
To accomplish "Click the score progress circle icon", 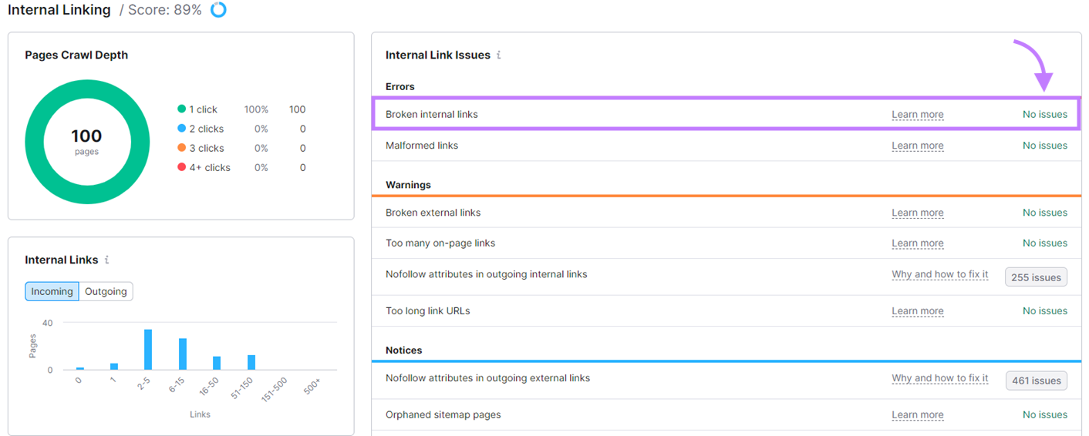I will point(219,10).
